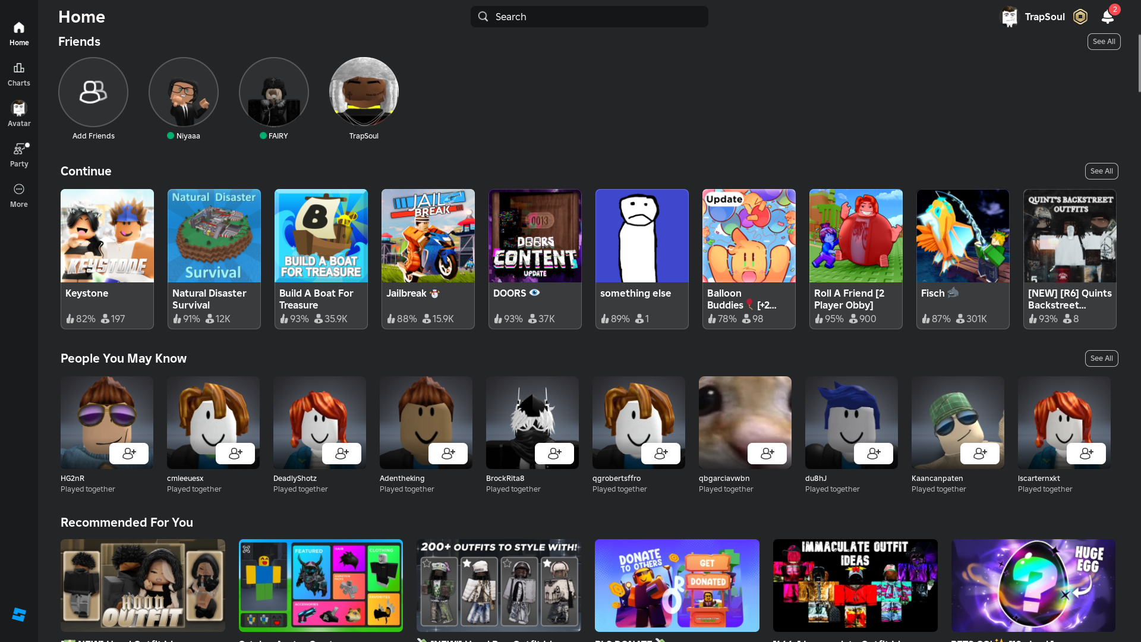Viewport: 1141px width, 642px height.
Task: Send friend request to DeadlyShotz
Action: [x=342, y=454]
